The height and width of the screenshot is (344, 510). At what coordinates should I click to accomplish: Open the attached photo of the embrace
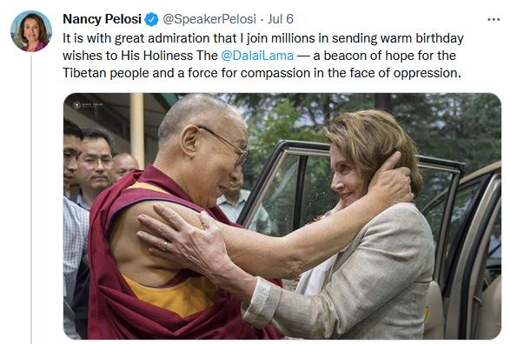(x=282, y=216)
